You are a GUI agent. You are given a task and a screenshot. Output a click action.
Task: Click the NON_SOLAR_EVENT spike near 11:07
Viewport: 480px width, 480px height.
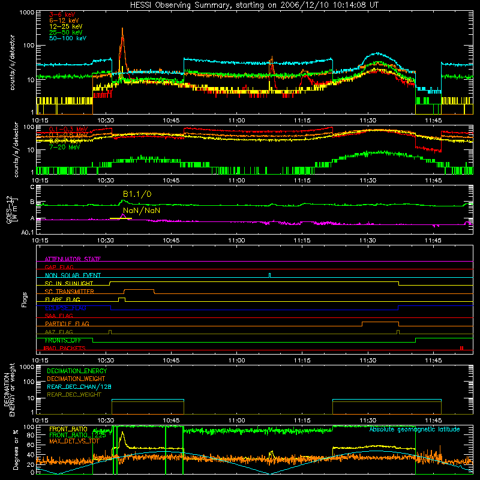tap(269, 275)
